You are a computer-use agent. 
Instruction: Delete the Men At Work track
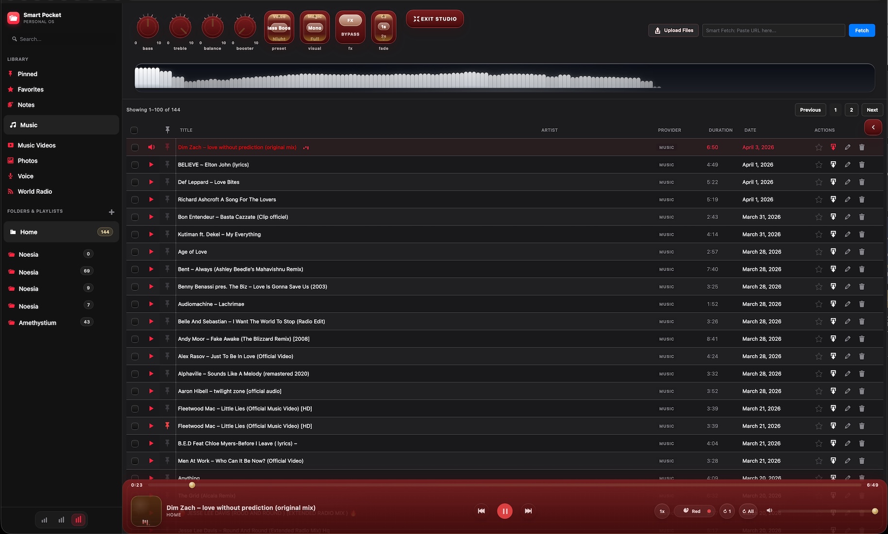pyautogui.click(x=862, y=461)
